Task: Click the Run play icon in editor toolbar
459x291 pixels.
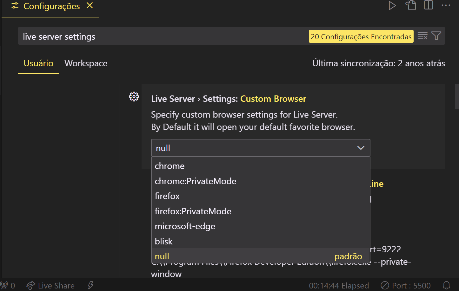Action: (x=392, y=5)
